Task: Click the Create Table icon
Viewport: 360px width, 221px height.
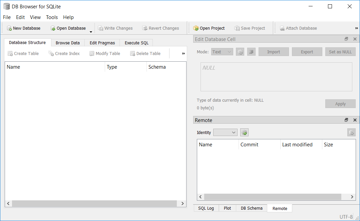Action: click(10, 53)
